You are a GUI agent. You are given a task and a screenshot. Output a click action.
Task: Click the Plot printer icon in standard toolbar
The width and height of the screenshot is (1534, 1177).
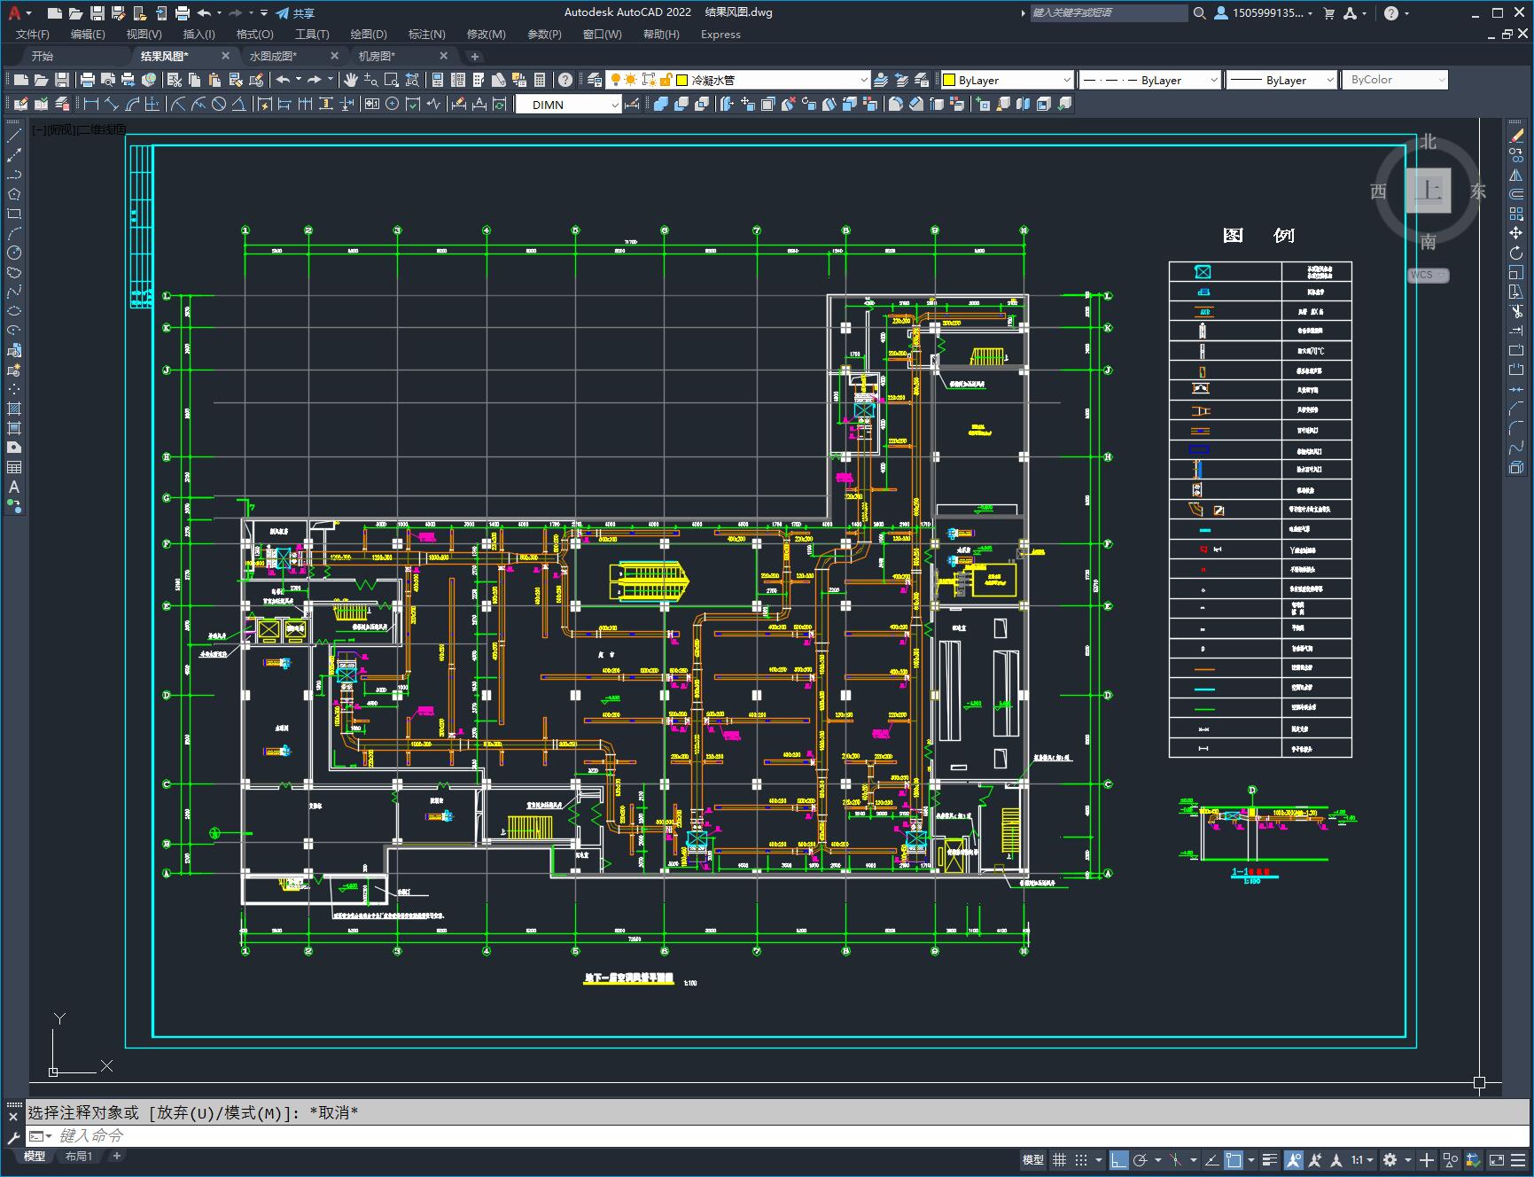pos(88,80)
